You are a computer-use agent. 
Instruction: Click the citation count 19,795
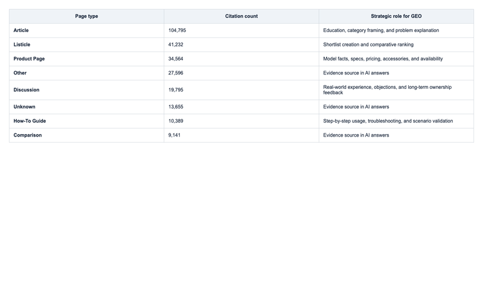(176, 90)
